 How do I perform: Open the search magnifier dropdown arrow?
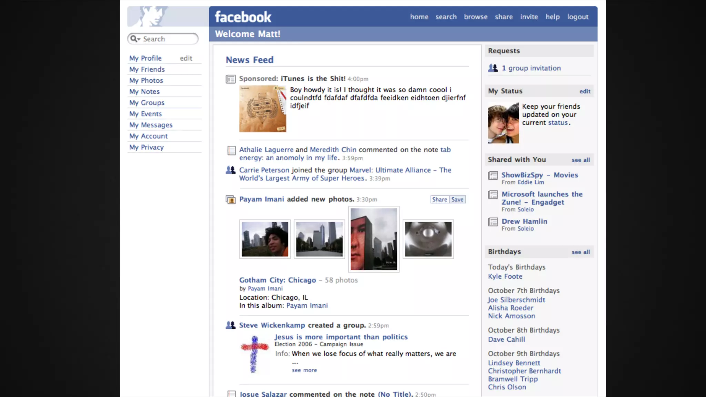[x=139, y=39]
